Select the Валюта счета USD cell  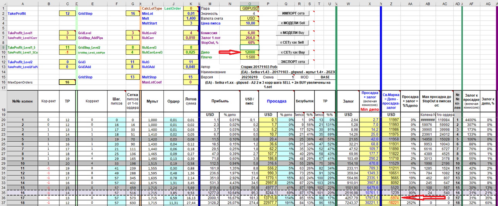249,18
